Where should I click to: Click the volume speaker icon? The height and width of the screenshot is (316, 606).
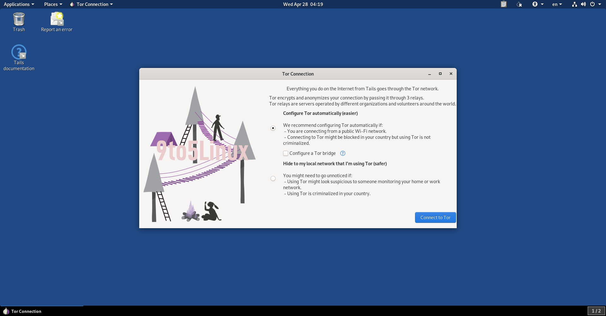(583, 4)
